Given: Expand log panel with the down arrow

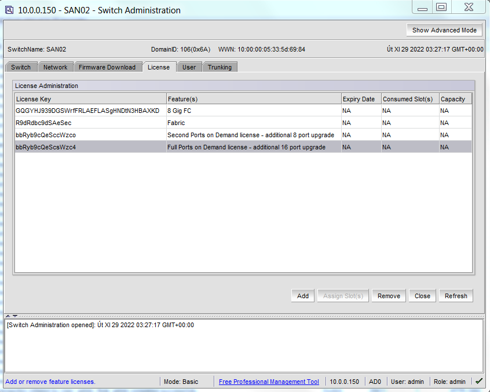Looking at the screenshot, I should (x=14, y=316).
